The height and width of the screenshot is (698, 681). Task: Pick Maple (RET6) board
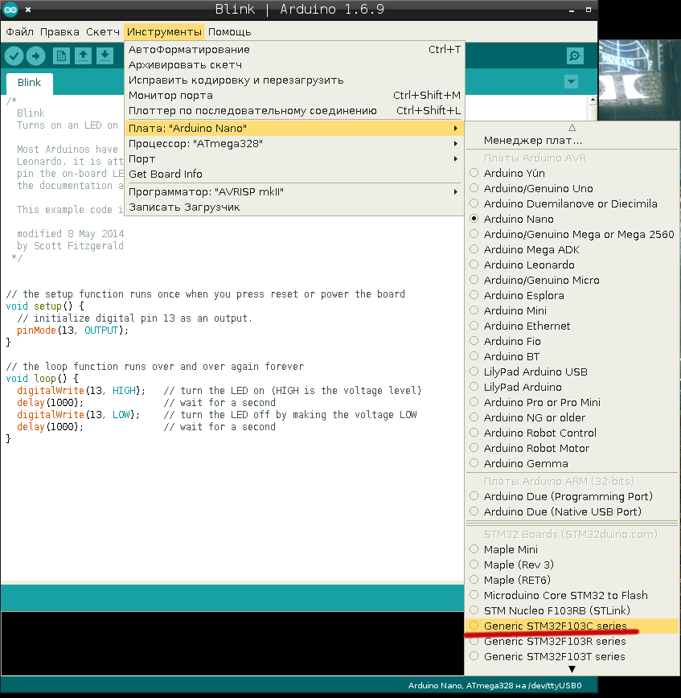click(x=572, y=580)
